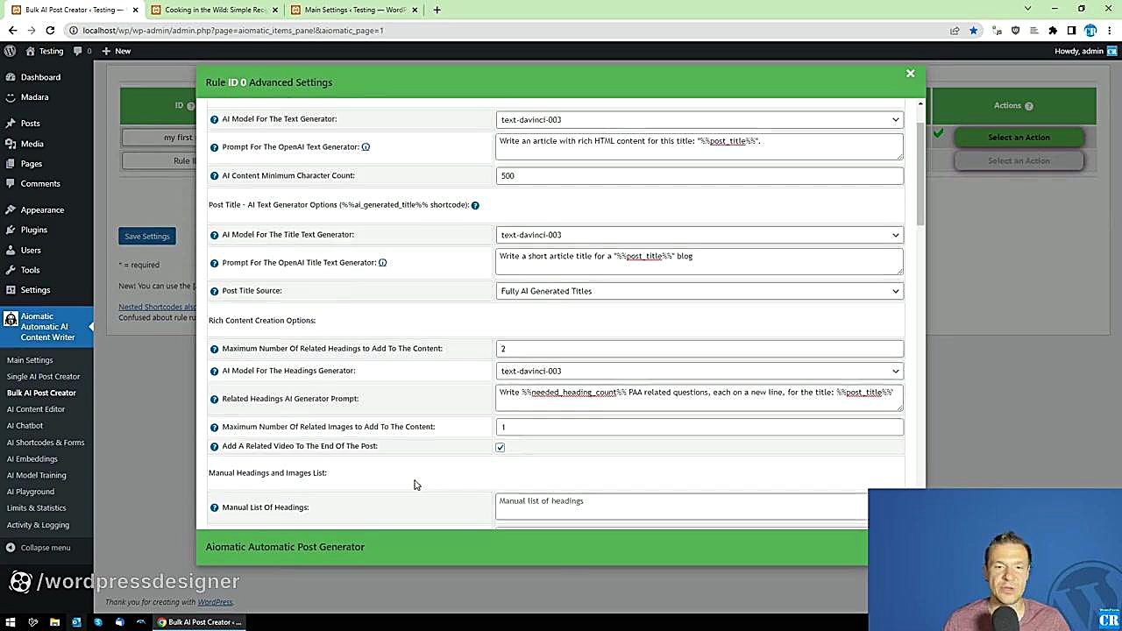This screenshot has width=1122, height=631.
Task: Open AI Chatbot submenu item
Action: [x=25, y=426]
